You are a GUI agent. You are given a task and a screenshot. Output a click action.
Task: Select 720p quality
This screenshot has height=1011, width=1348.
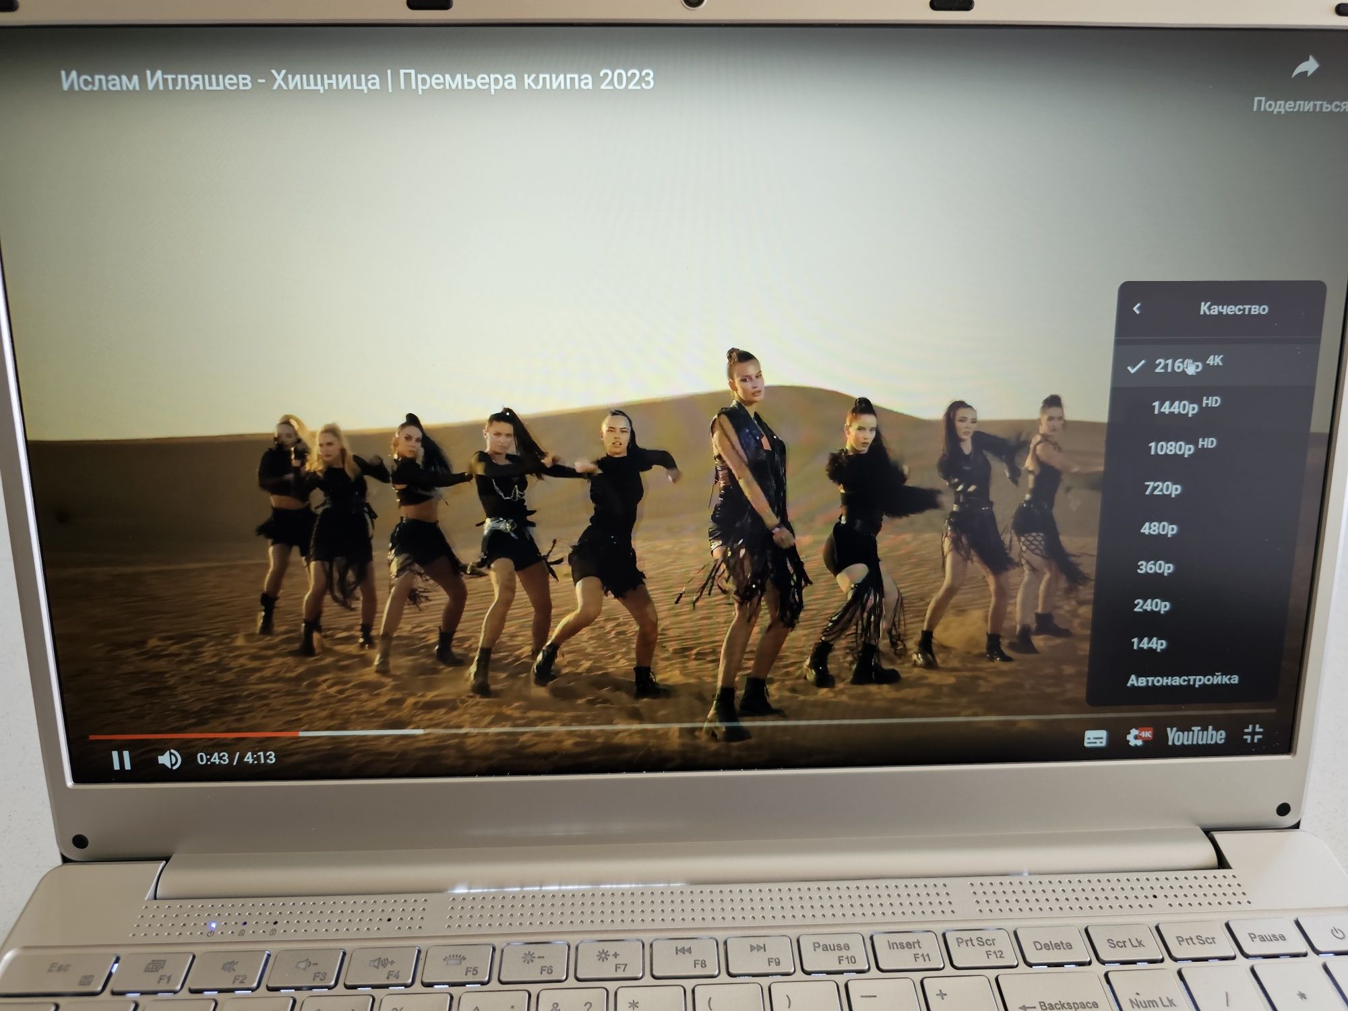tap(1206, 488)
